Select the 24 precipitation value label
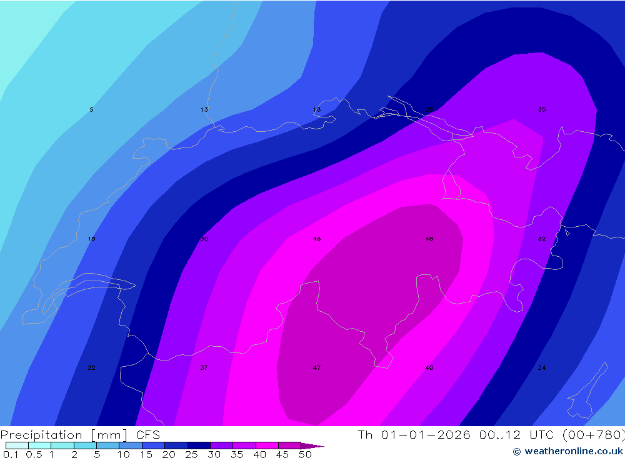 542,368
